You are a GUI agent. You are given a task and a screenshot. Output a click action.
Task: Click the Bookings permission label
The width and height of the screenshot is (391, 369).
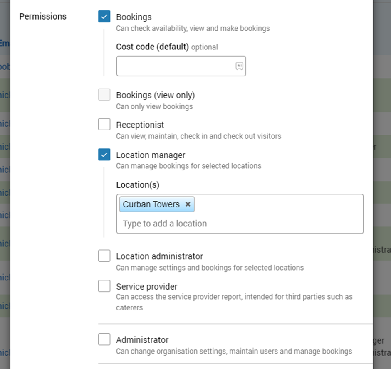(x=134, y=17)
